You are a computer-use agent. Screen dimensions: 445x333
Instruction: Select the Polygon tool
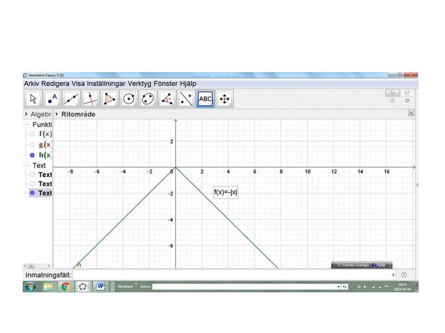point(110,99)
